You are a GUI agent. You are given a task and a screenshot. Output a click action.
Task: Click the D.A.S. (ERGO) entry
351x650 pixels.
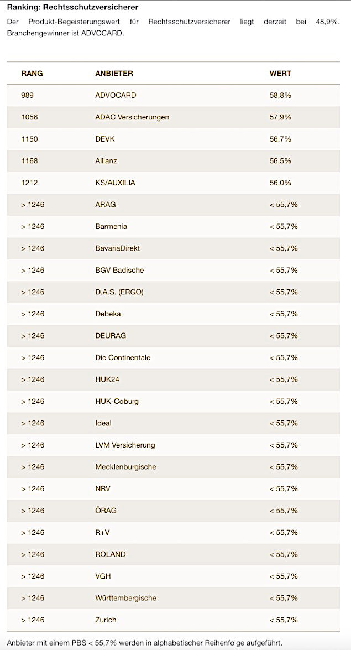point(119,292)
